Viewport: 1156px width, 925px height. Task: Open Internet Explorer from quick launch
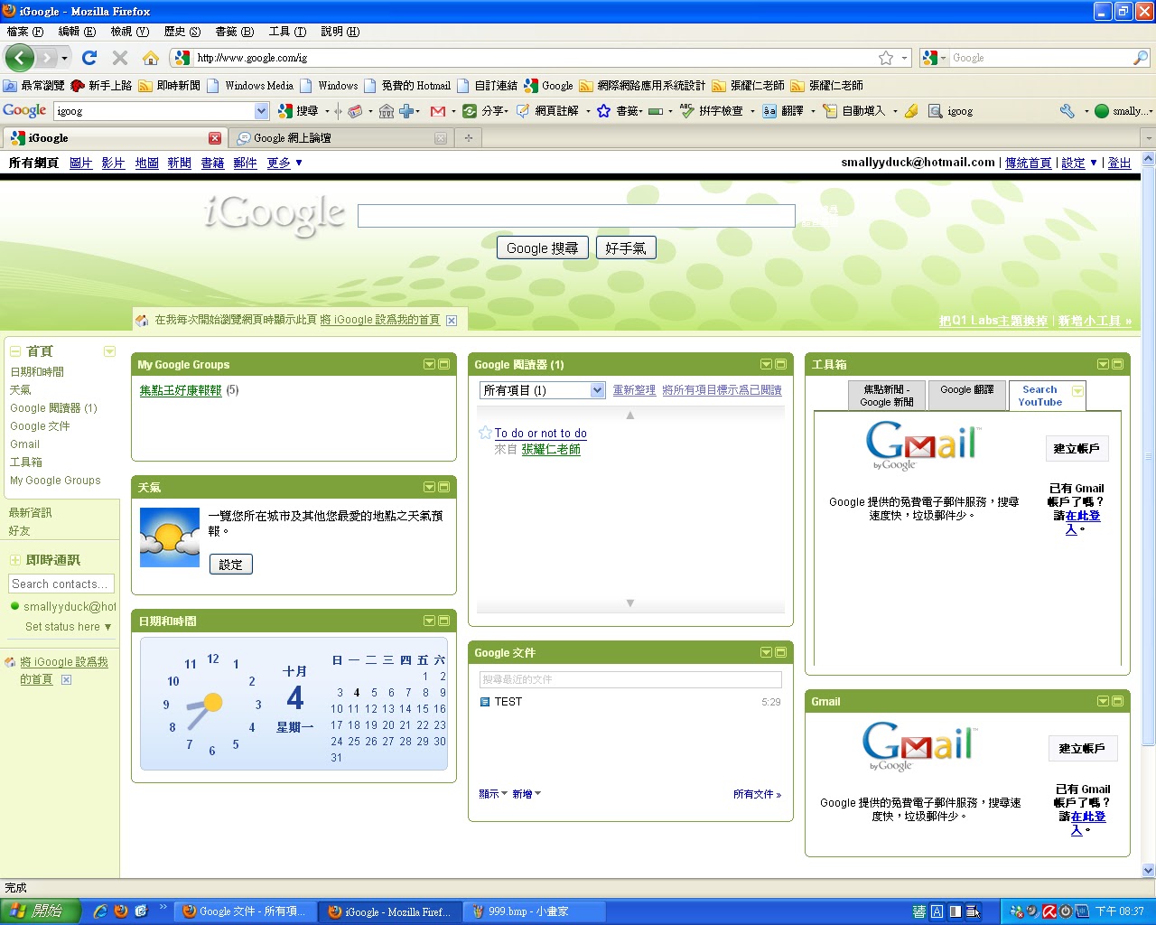coord(100,911)
